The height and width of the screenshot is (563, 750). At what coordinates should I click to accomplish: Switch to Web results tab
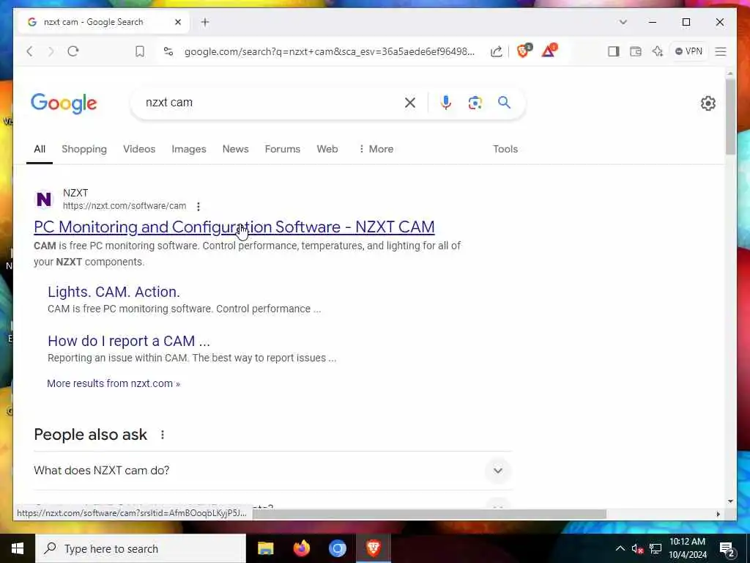pyautogui.click(x=327, y=149)
